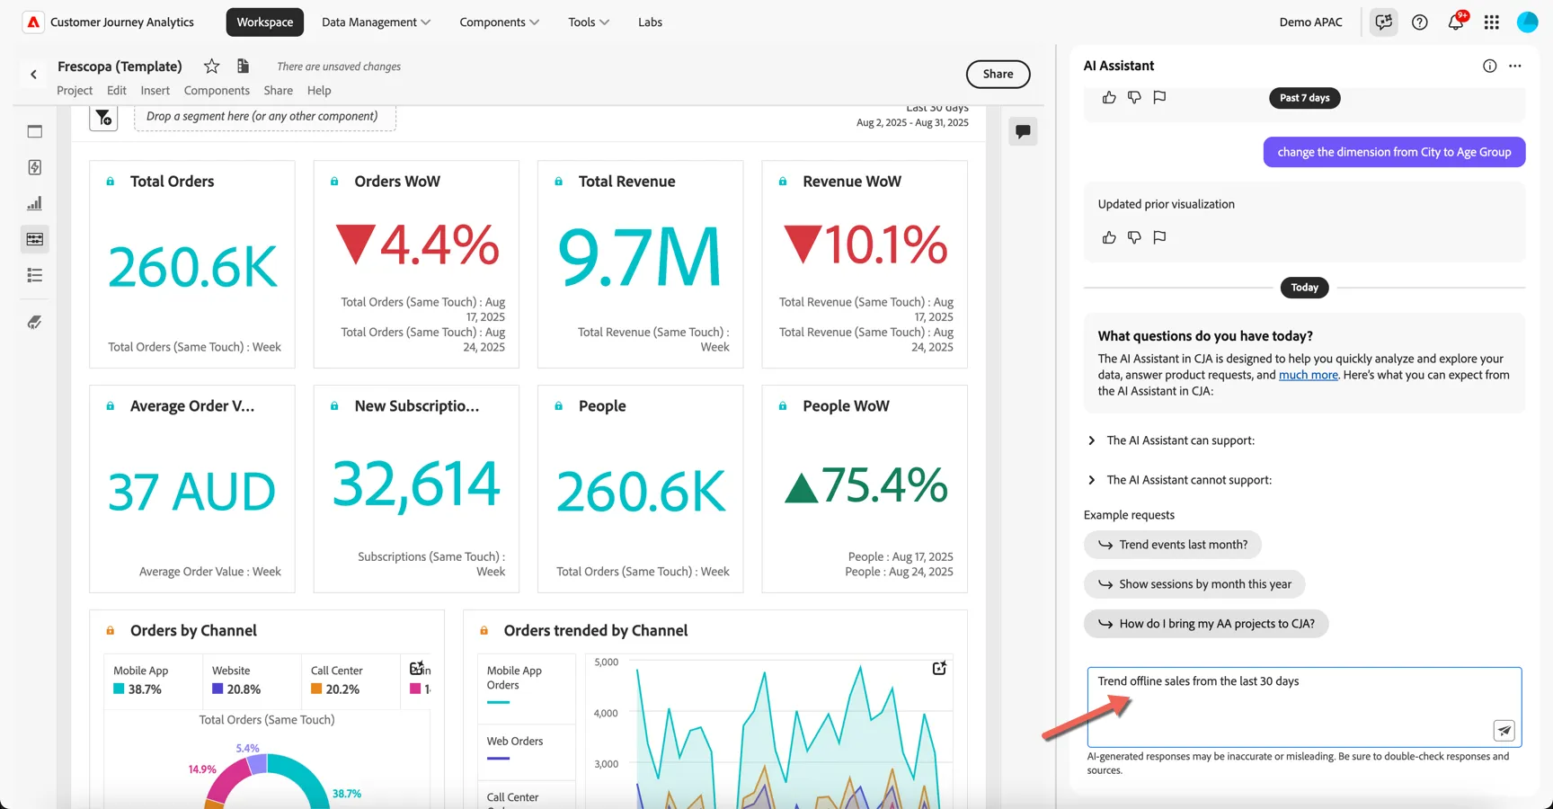Open the Insert menu
Screen dimensions: 1553x809
[155, 90]
